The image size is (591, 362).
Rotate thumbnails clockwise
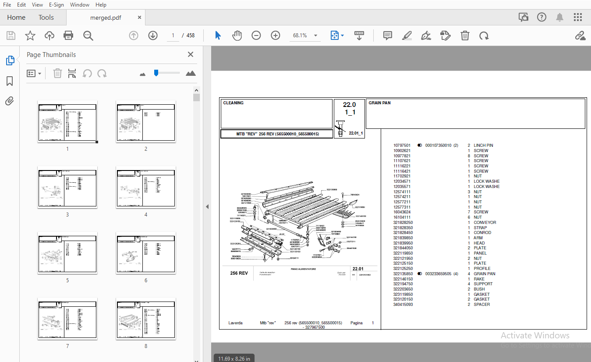click(102, 73)
